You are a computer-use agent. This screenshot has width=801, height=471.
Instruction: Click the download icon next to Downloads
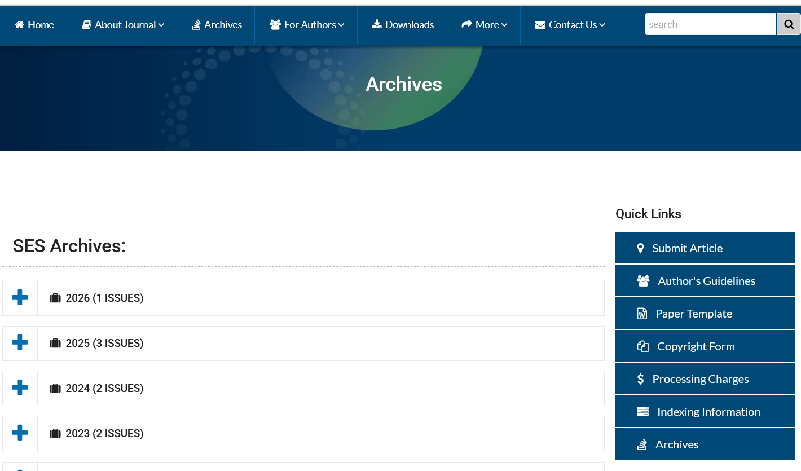click(377, 24)
